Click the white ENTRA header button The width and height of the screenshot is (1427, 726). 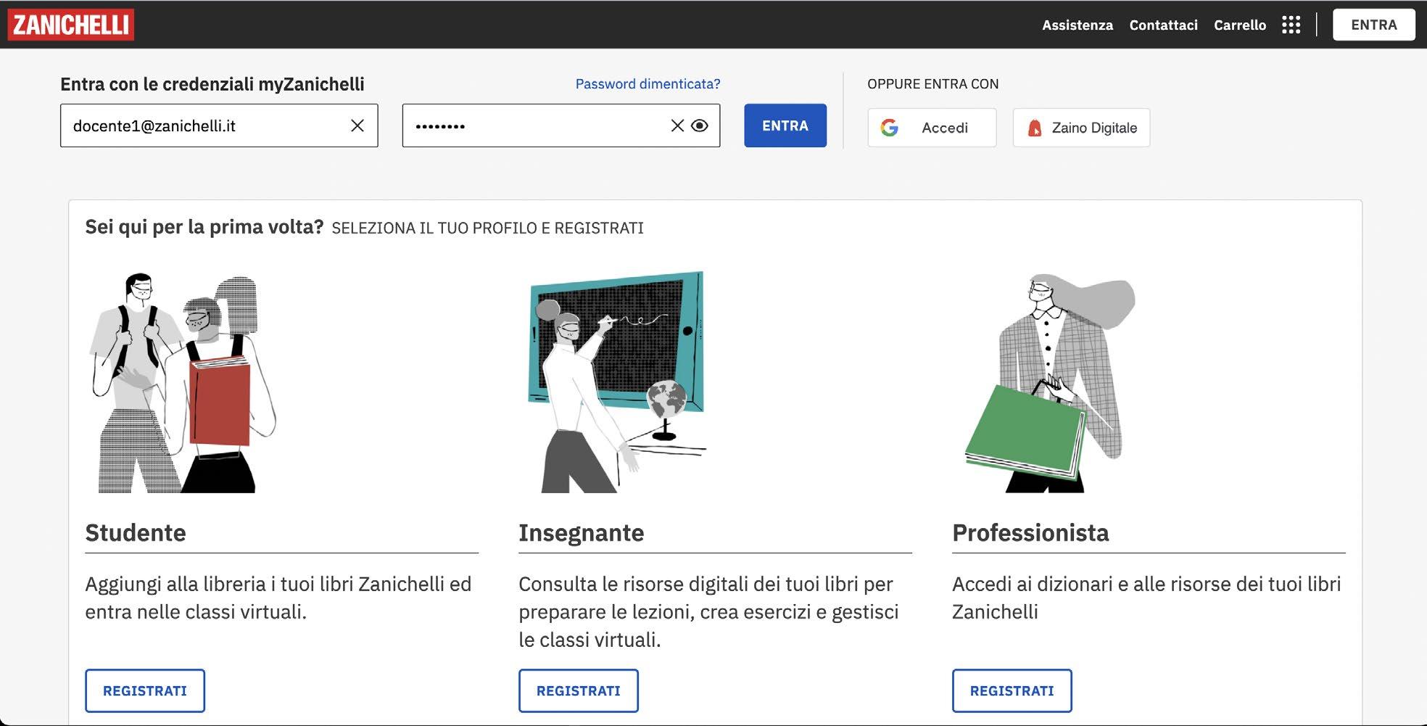(x=1373, y=25)
